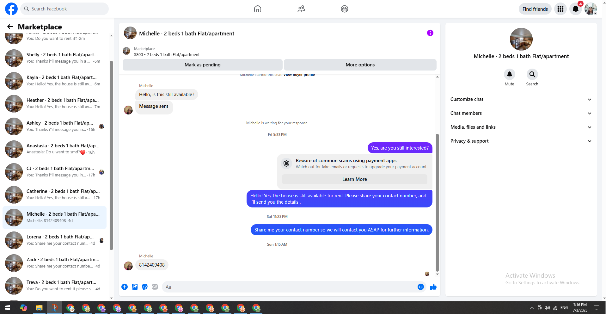Choose a sticker icon
This screenshot has width=606, height=314.
coord(145,287)
